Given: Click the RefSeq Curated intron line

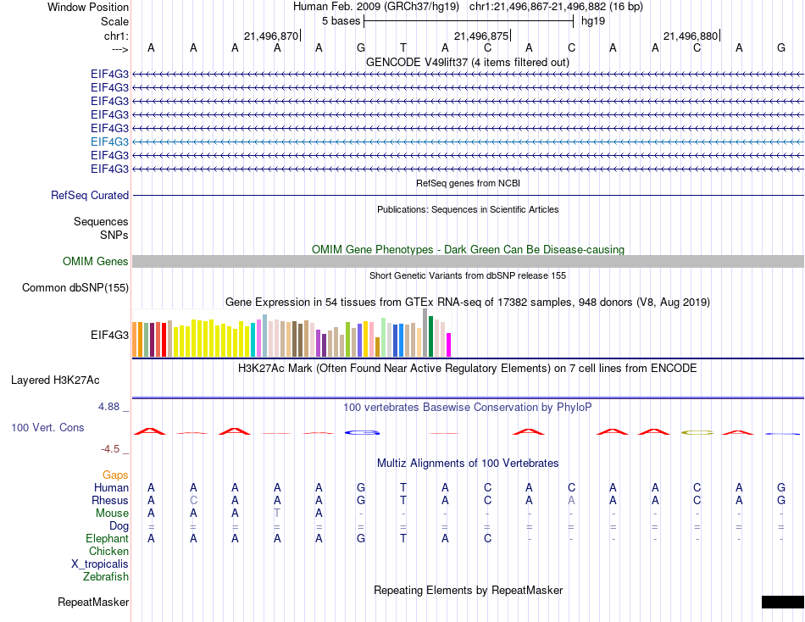Looking at the screenshot, I should (x=468, y=195).
